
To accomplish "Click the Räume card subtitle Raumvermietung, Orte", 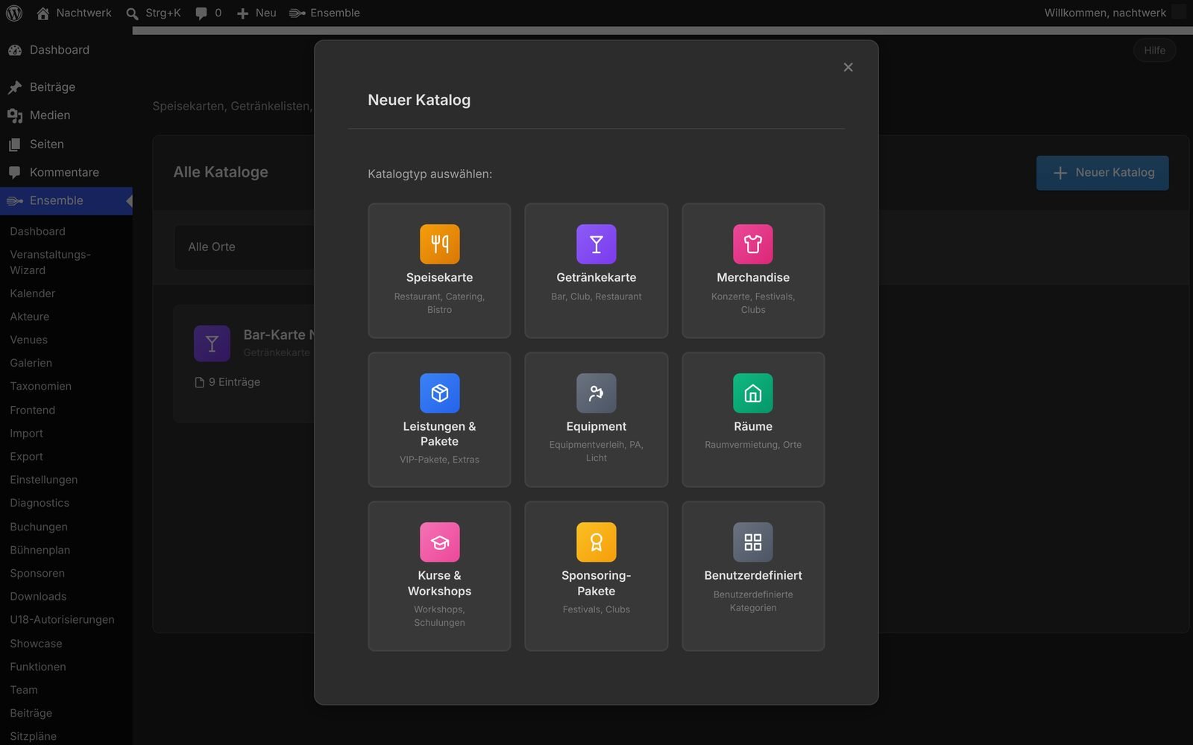I will (x=752, y=445).
